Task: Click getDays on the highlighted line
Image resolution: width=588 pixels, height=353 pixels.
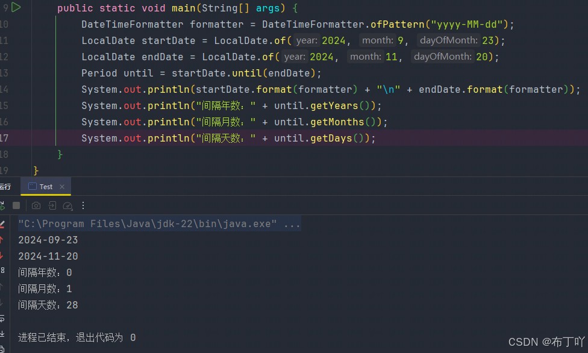Action: coord(331,139)
